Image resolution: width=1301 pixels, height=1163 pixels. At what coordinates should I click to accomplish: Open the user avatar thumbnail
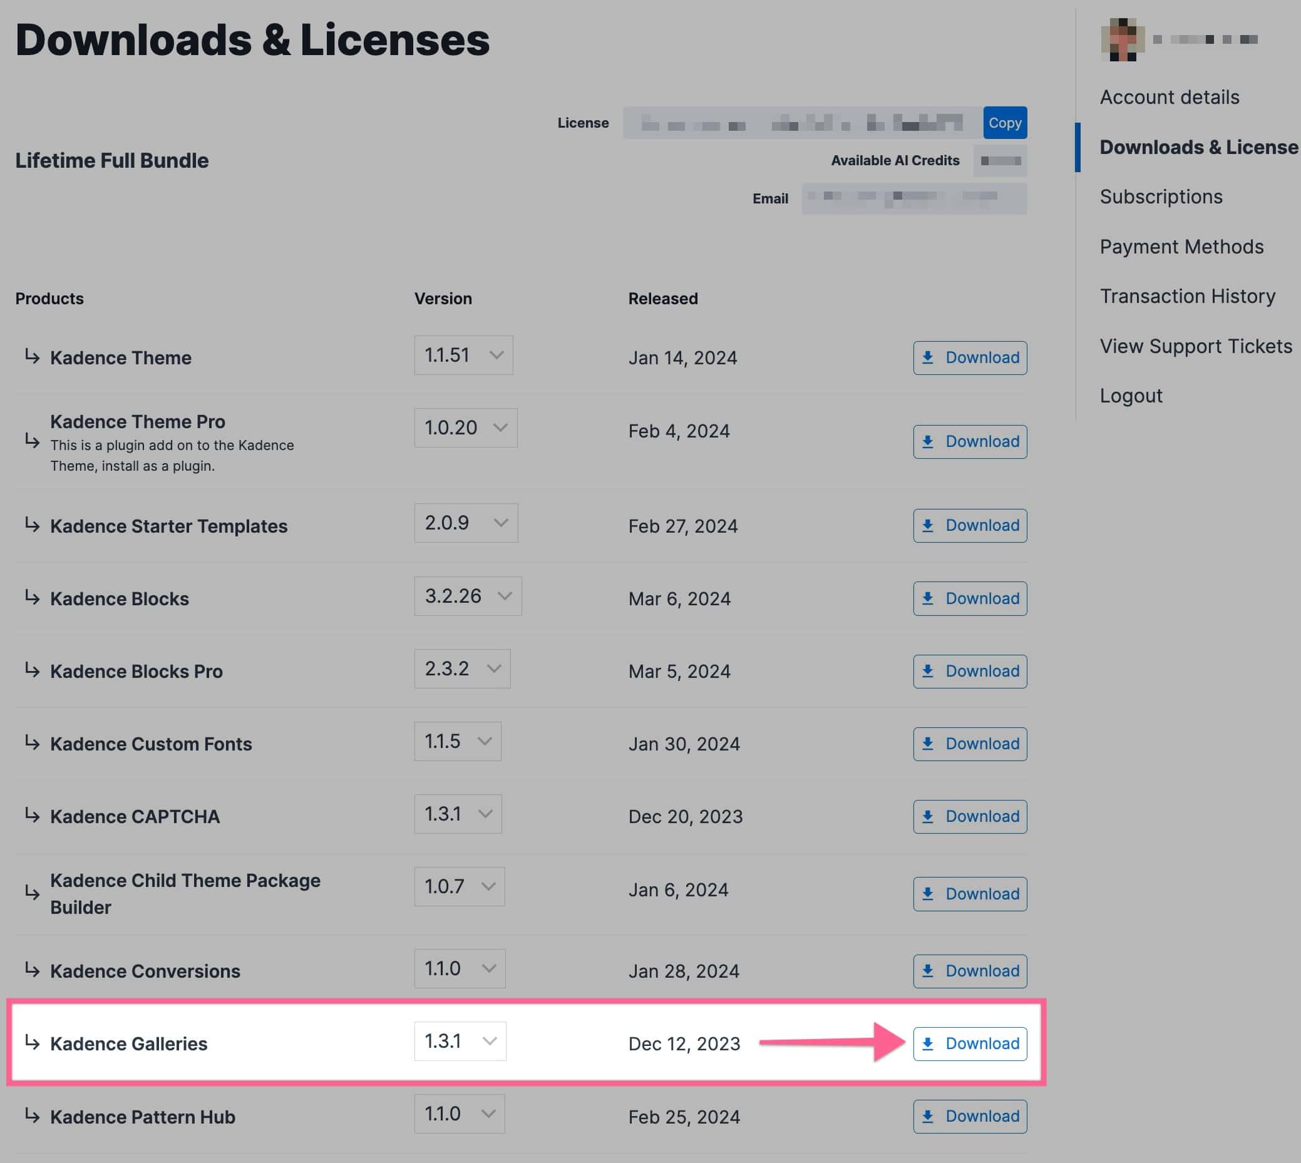click(1122, 39)
